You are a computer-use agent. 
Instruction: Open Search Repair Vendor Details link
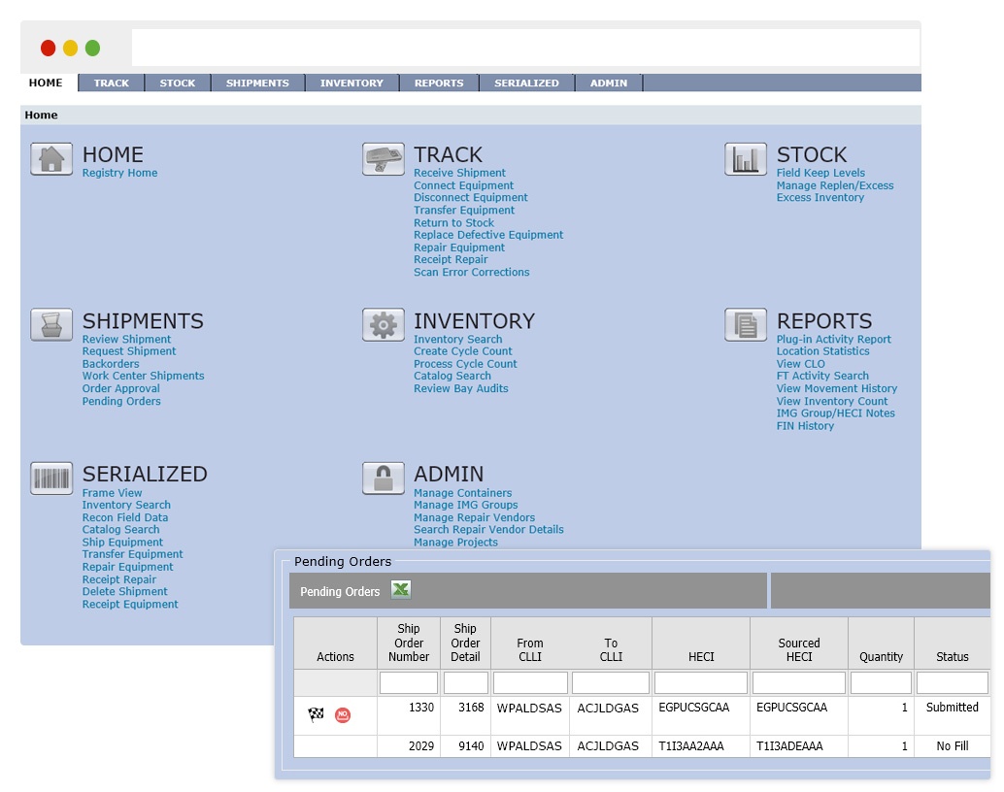488,530
